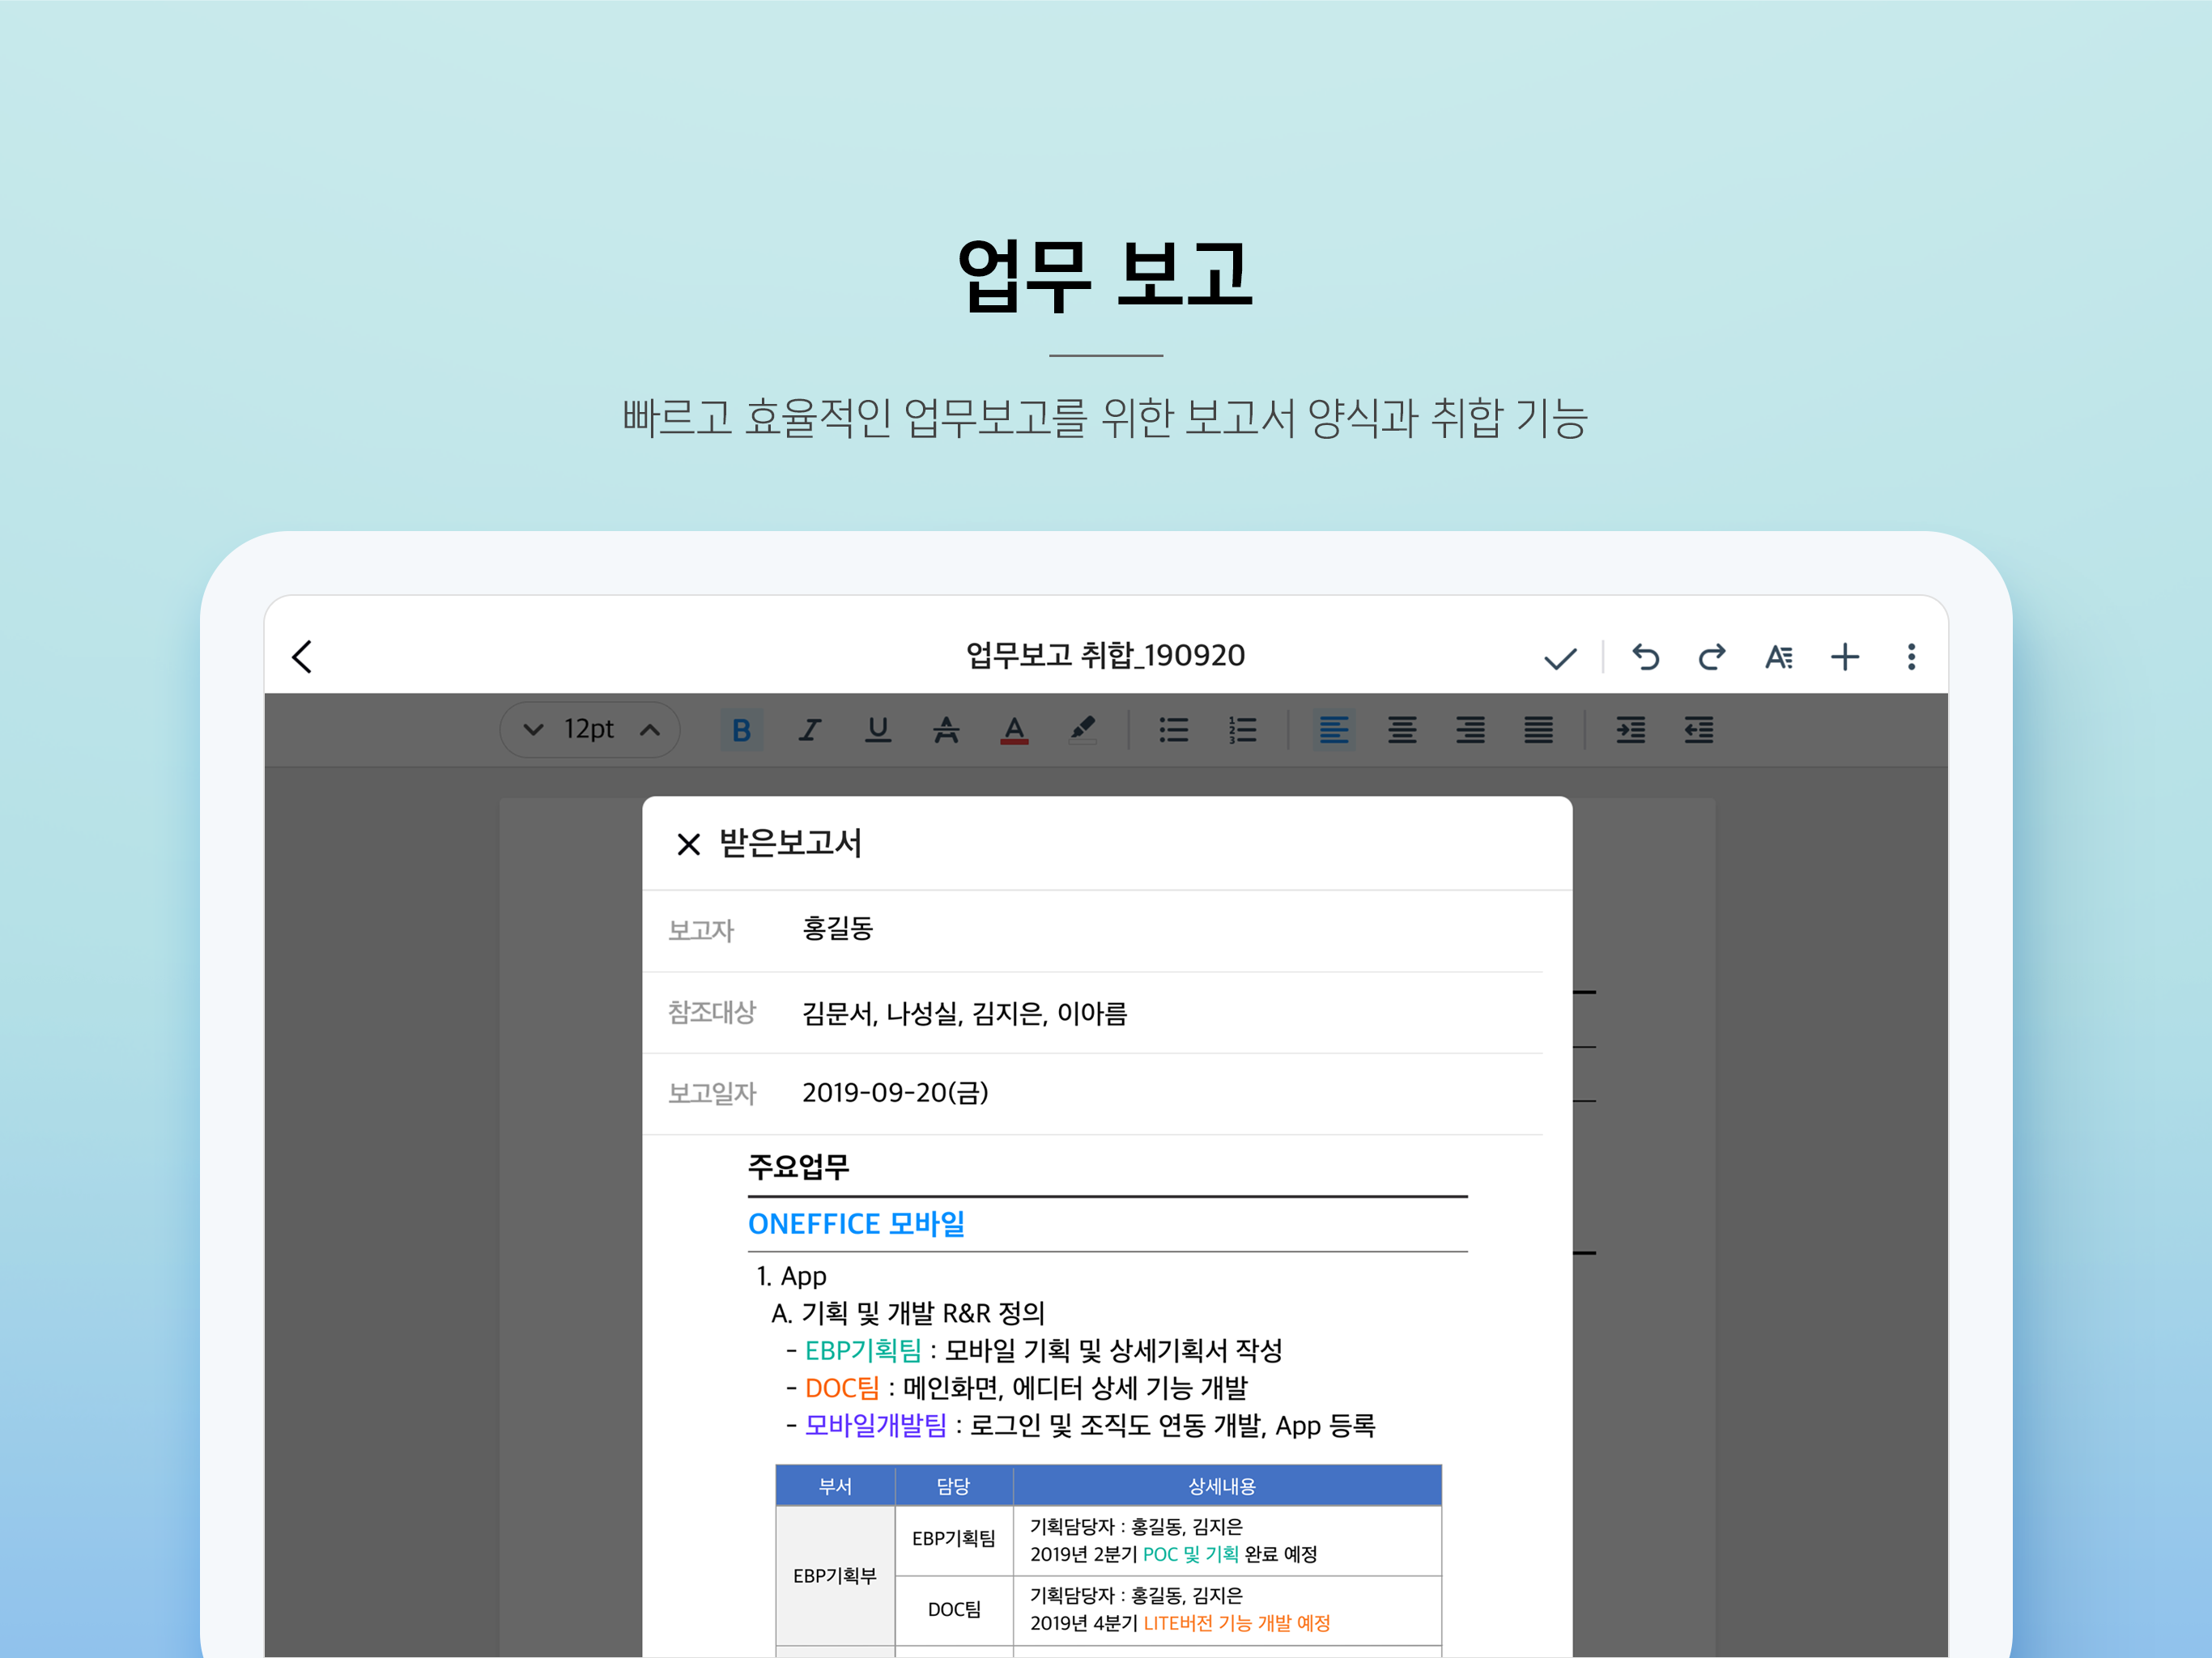Select the 담당 table header
This screenshot has width=2212, height=1658.
tap(954, 1486)
